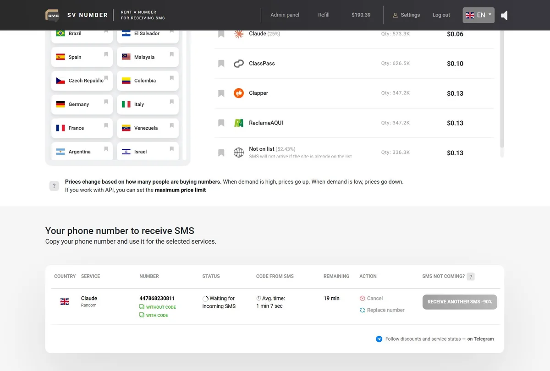
Task: Bookmark El Salvador country
Action: (172, 31)
